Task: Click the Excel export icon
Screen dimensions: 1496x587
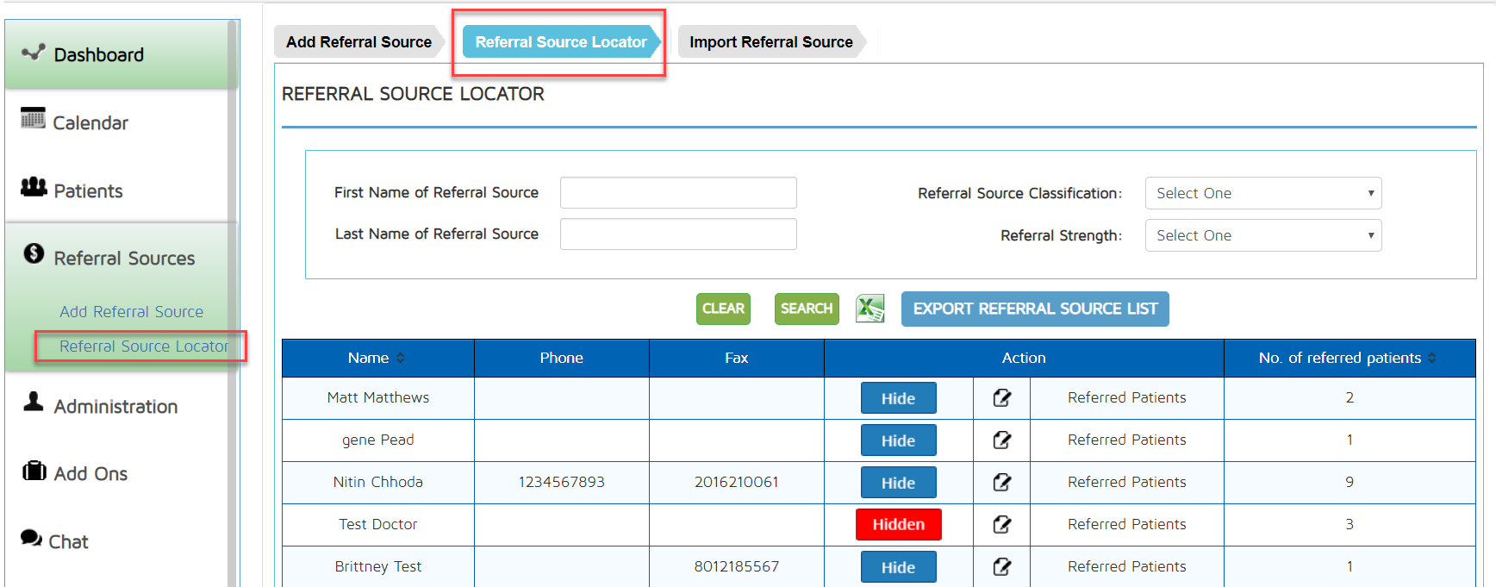Action: coord(870,309)
